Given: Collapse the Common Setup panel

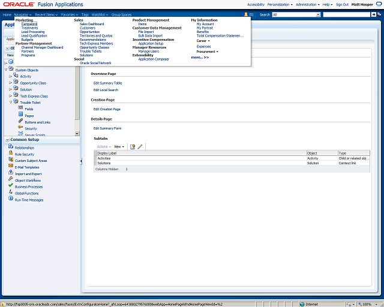Looking at the screenshot, I should click(8, 140).
